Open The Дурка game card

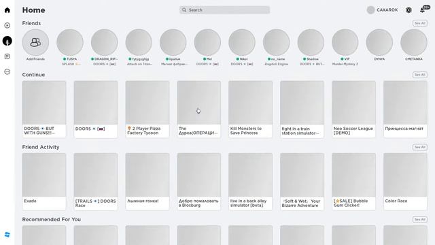(199, 109)
